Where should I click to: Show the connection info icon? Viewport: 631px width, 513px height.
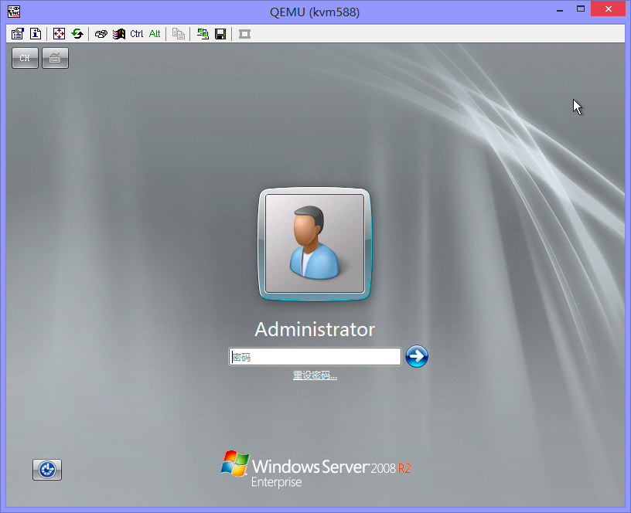pos(36,34)
